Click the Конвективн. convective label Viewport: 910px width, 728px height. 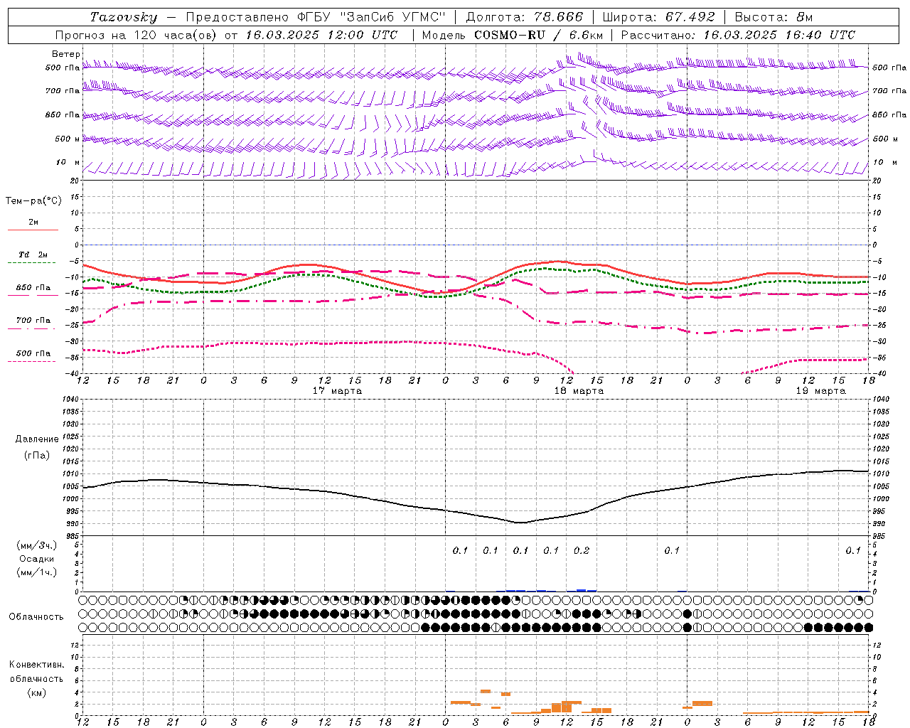coord(37,665)
